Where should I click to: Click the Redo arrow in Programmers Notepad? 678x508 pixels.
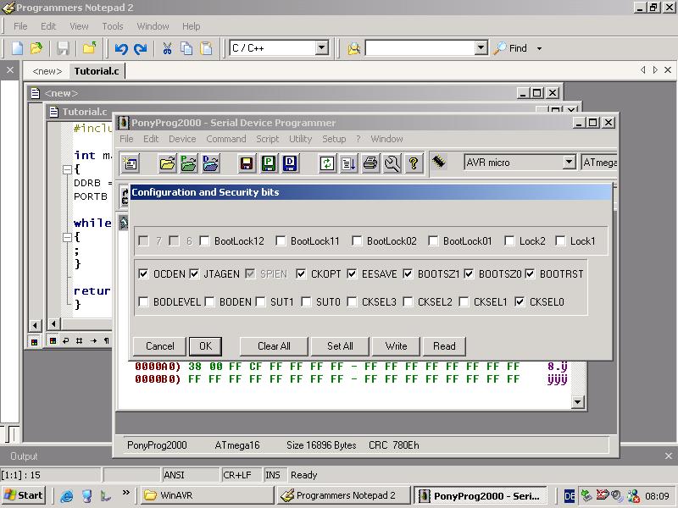pyautogui.click(x=141, y=48)
